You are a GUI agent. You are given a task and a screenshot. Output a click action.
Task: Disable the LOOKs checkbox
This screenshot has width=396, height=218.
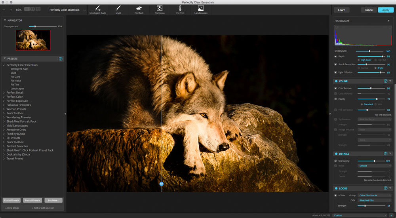335,195
